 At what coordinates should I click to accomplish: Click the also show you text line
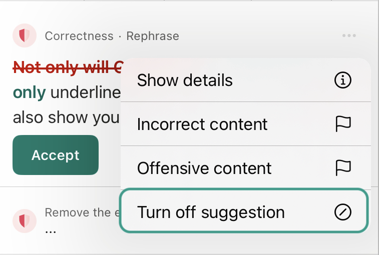click(66, 117)
